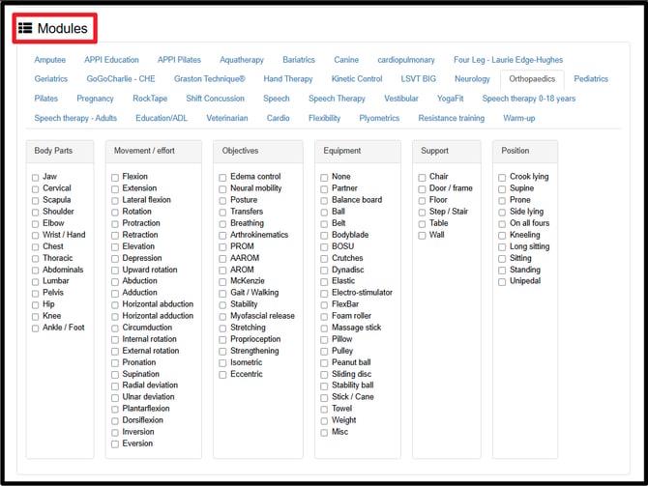Select the Canine module tab

[x=346, y=60]
